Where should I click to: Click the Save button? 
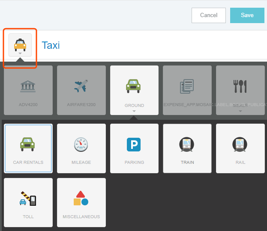pyautogui.click(x=247, y=15)
